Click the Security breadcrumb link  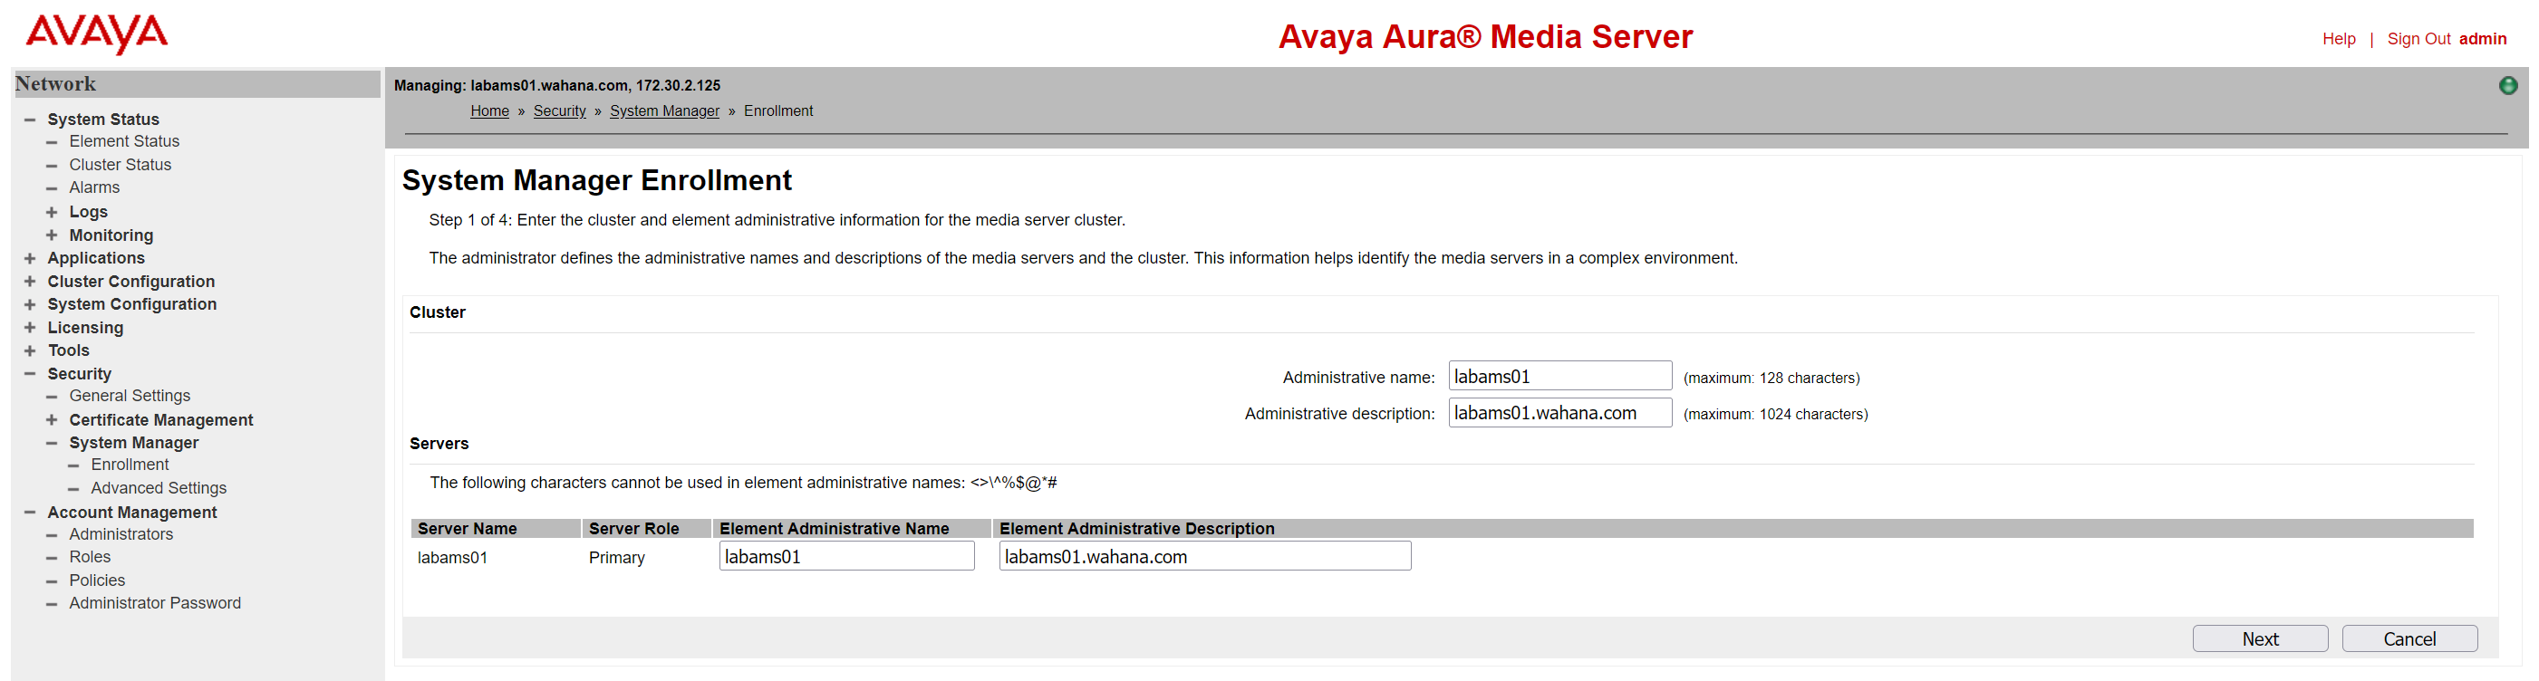click(559, 111)
